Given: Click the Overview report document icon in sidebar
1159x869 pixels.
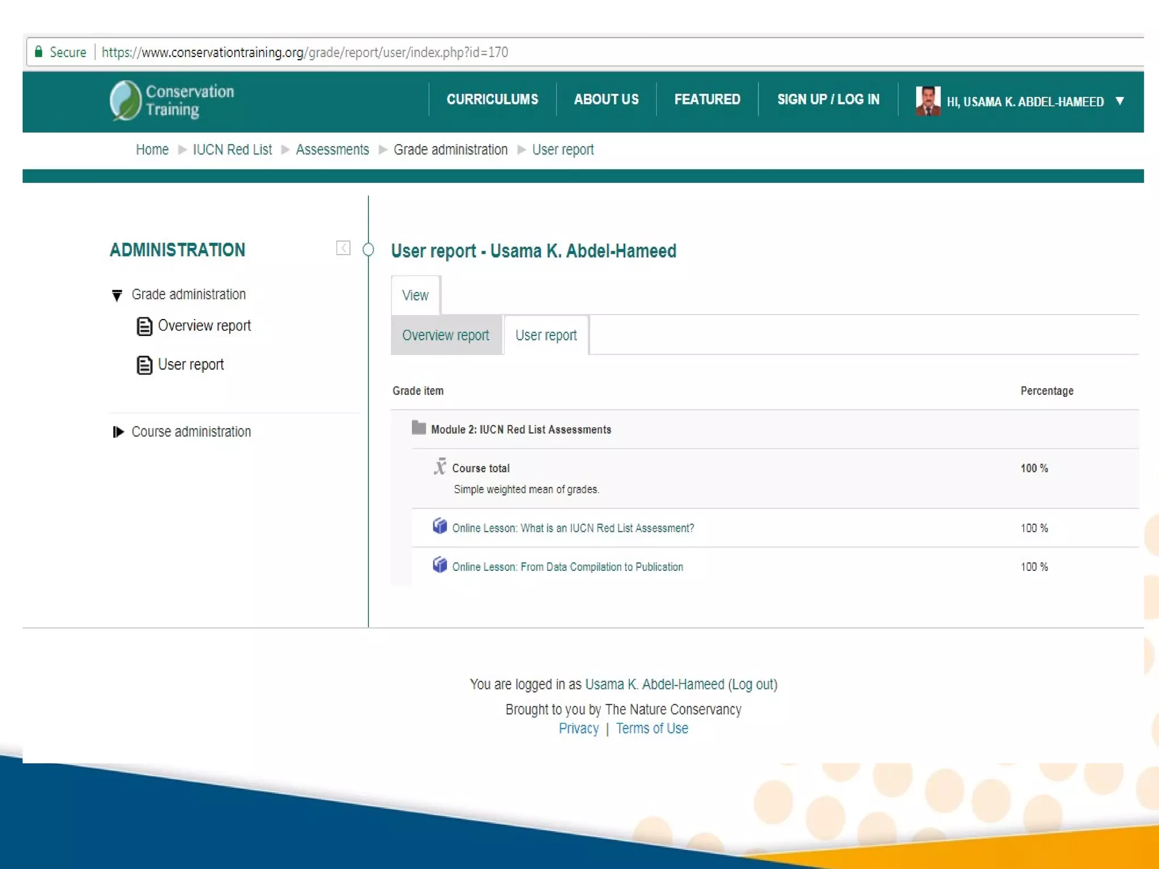Looking at the screenshot, I should pyautogui.click(x=144, y=326).
